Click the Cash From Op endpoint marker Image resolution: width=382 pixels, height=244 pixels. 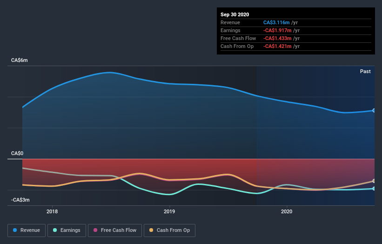coord(374,181)
